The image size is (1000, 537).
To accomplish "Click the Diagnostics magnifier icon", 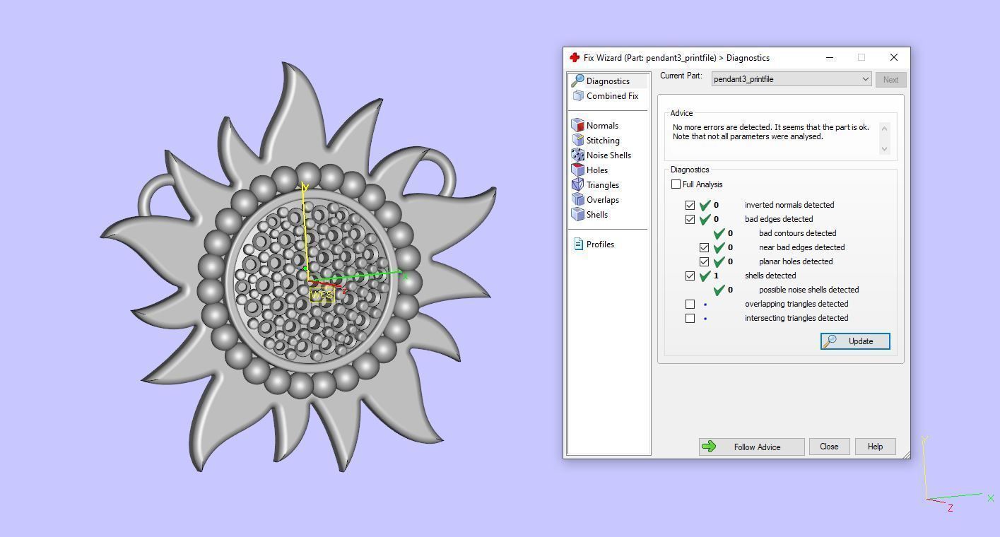I will coord(578,81).
